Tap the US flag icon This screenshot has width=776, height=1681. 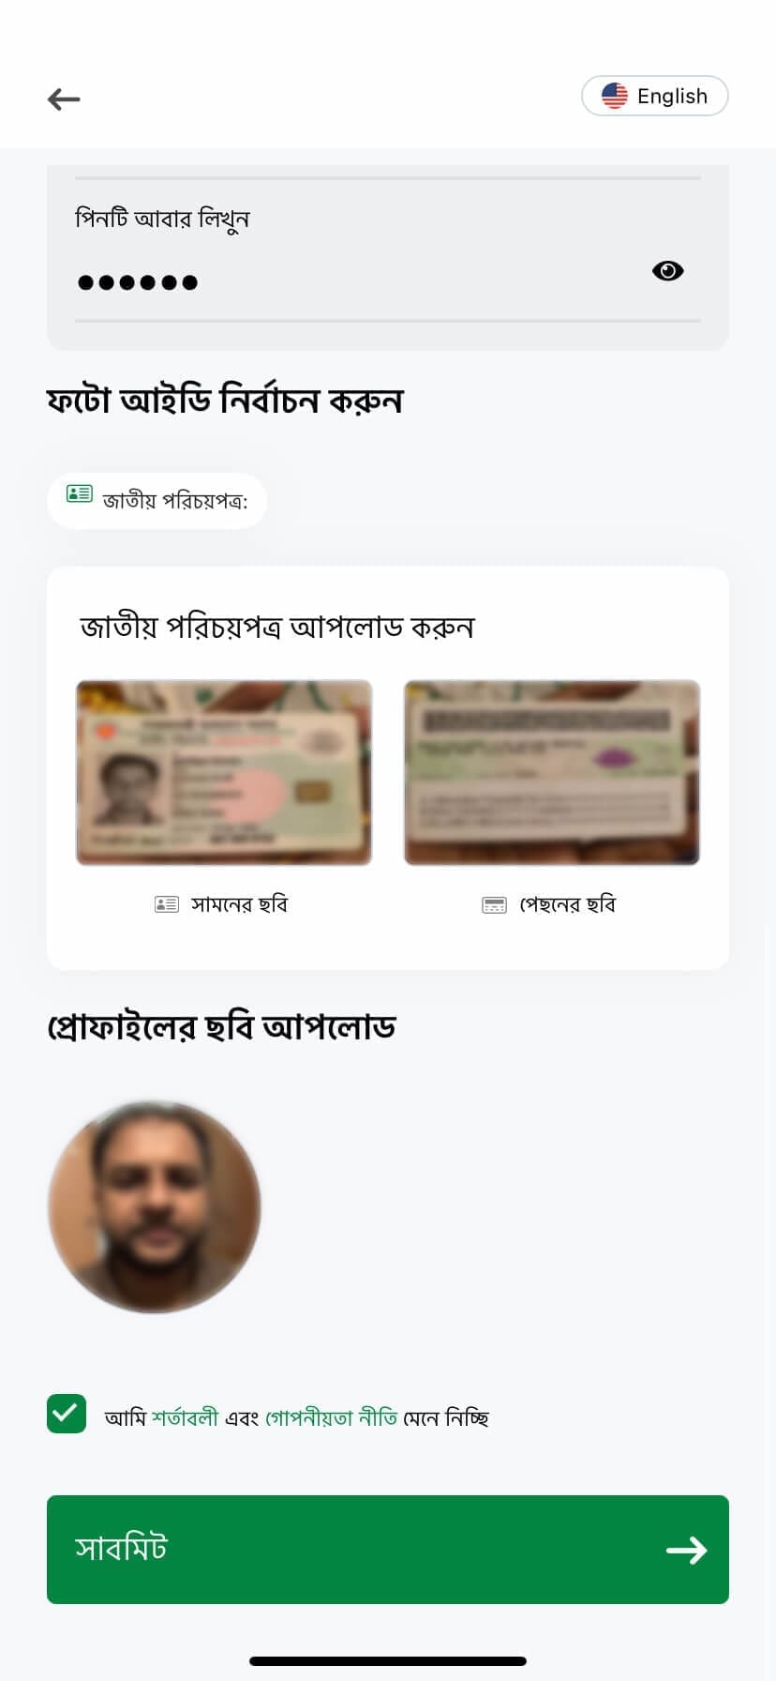615,96
